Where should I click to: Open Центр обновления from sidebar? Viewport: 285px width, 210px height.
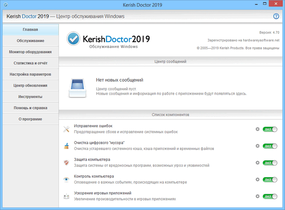click(30, 85)
